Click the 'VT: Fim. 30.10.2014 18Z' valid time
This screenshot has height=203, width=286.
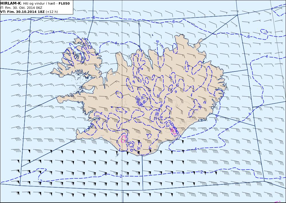(22, 12)
